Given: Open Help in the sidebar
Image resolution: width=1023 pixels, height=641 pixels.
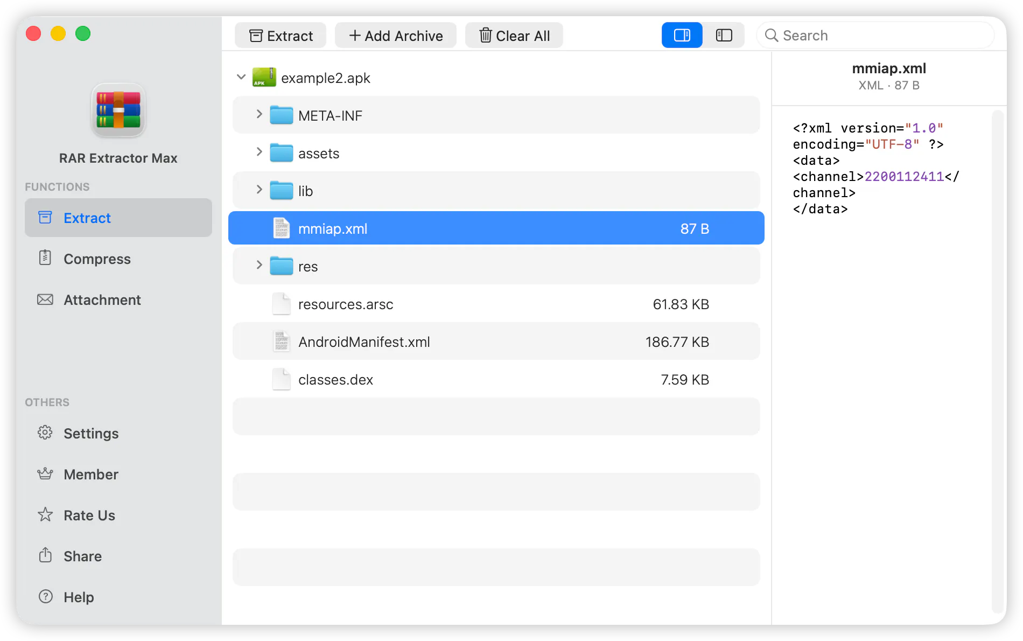Looking at the screenshot, I should pos(118,597).
